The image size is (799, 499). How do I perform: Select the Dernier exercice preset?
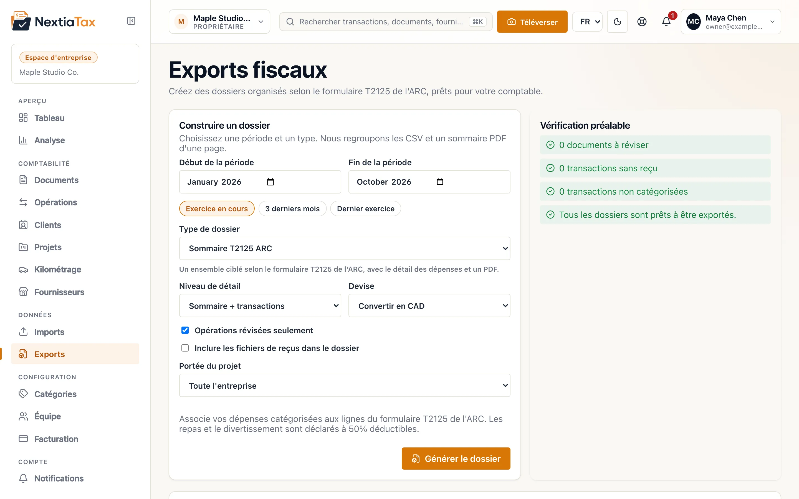pos(365,208)
